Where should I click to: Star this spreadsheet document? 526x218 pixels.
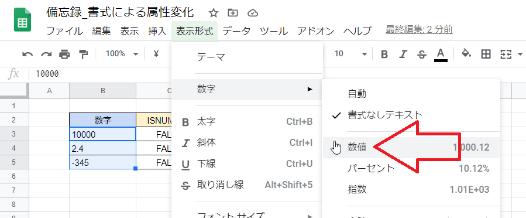214,13
